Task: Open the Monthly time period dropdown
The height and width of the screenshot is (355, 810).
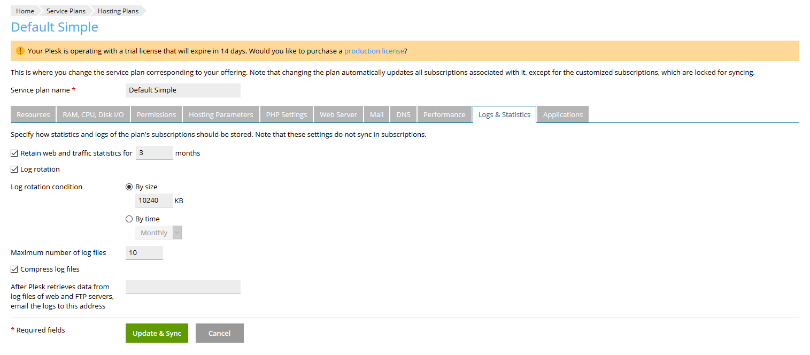Action: click(x=158, y=233)
